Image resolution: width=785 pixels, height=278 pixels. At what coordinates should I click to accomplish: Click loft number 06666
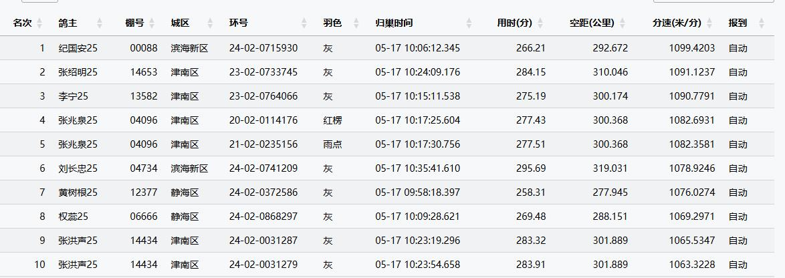click(x=144, y=217)
